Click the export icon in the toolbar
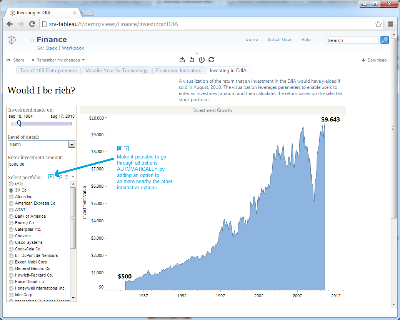400x320 pixels. tap(182, 60)
